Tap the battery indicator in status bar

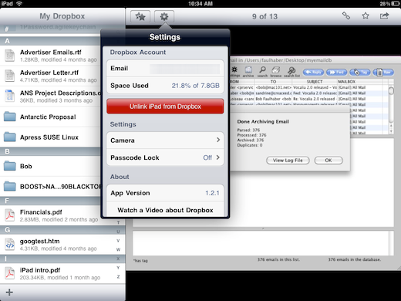point(396,4)
